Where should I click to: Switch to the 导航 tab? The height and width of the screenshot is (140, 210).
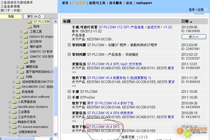[11, 17]
